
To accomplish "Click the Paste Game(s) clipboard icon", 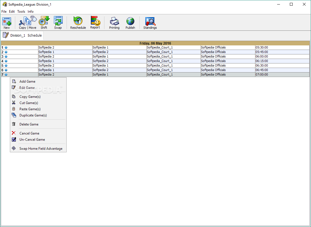I will 14,109.
